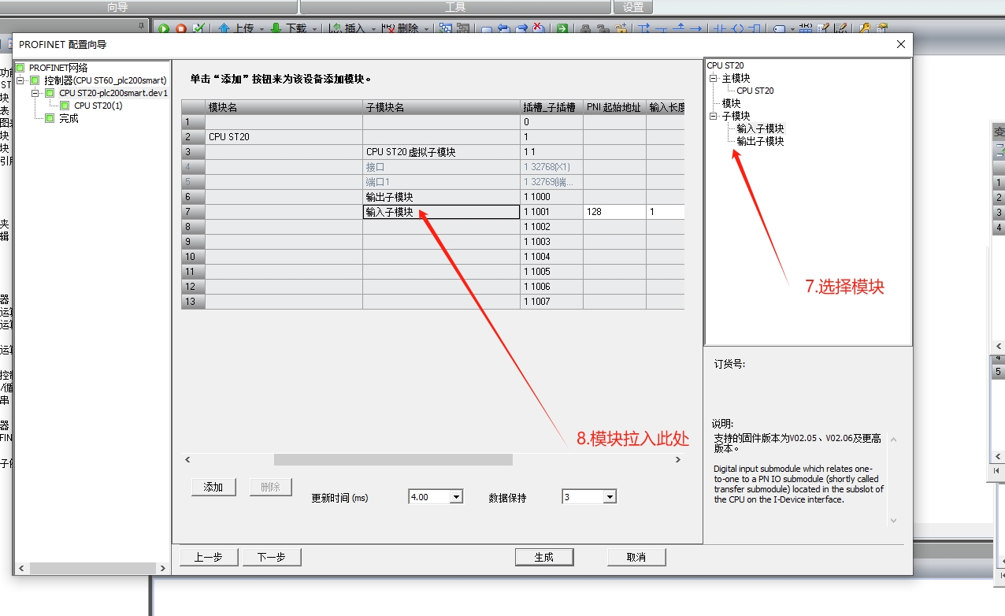Image resolution: width=1005 pixels, height=616 pixels.
Task: Click the green icon beside 完成
Action: coord(50,118)
